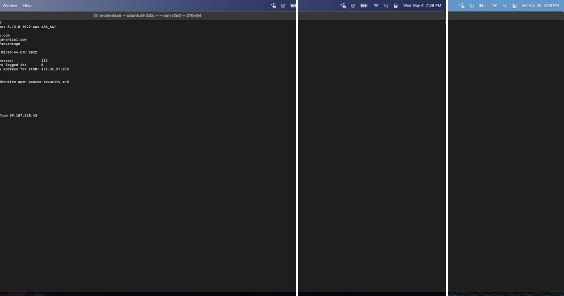Click the display icon beside Sat Apr 30

514,5
